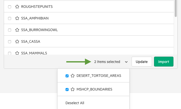Click the 2 items selected label

pos(107,62)
